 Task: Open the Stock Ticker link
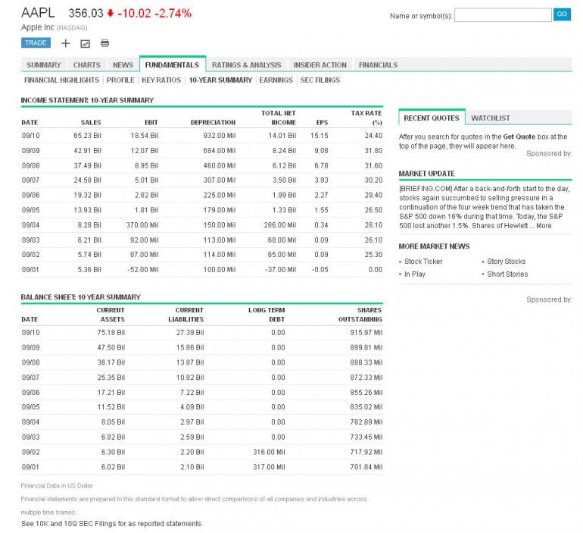[423, 262]
